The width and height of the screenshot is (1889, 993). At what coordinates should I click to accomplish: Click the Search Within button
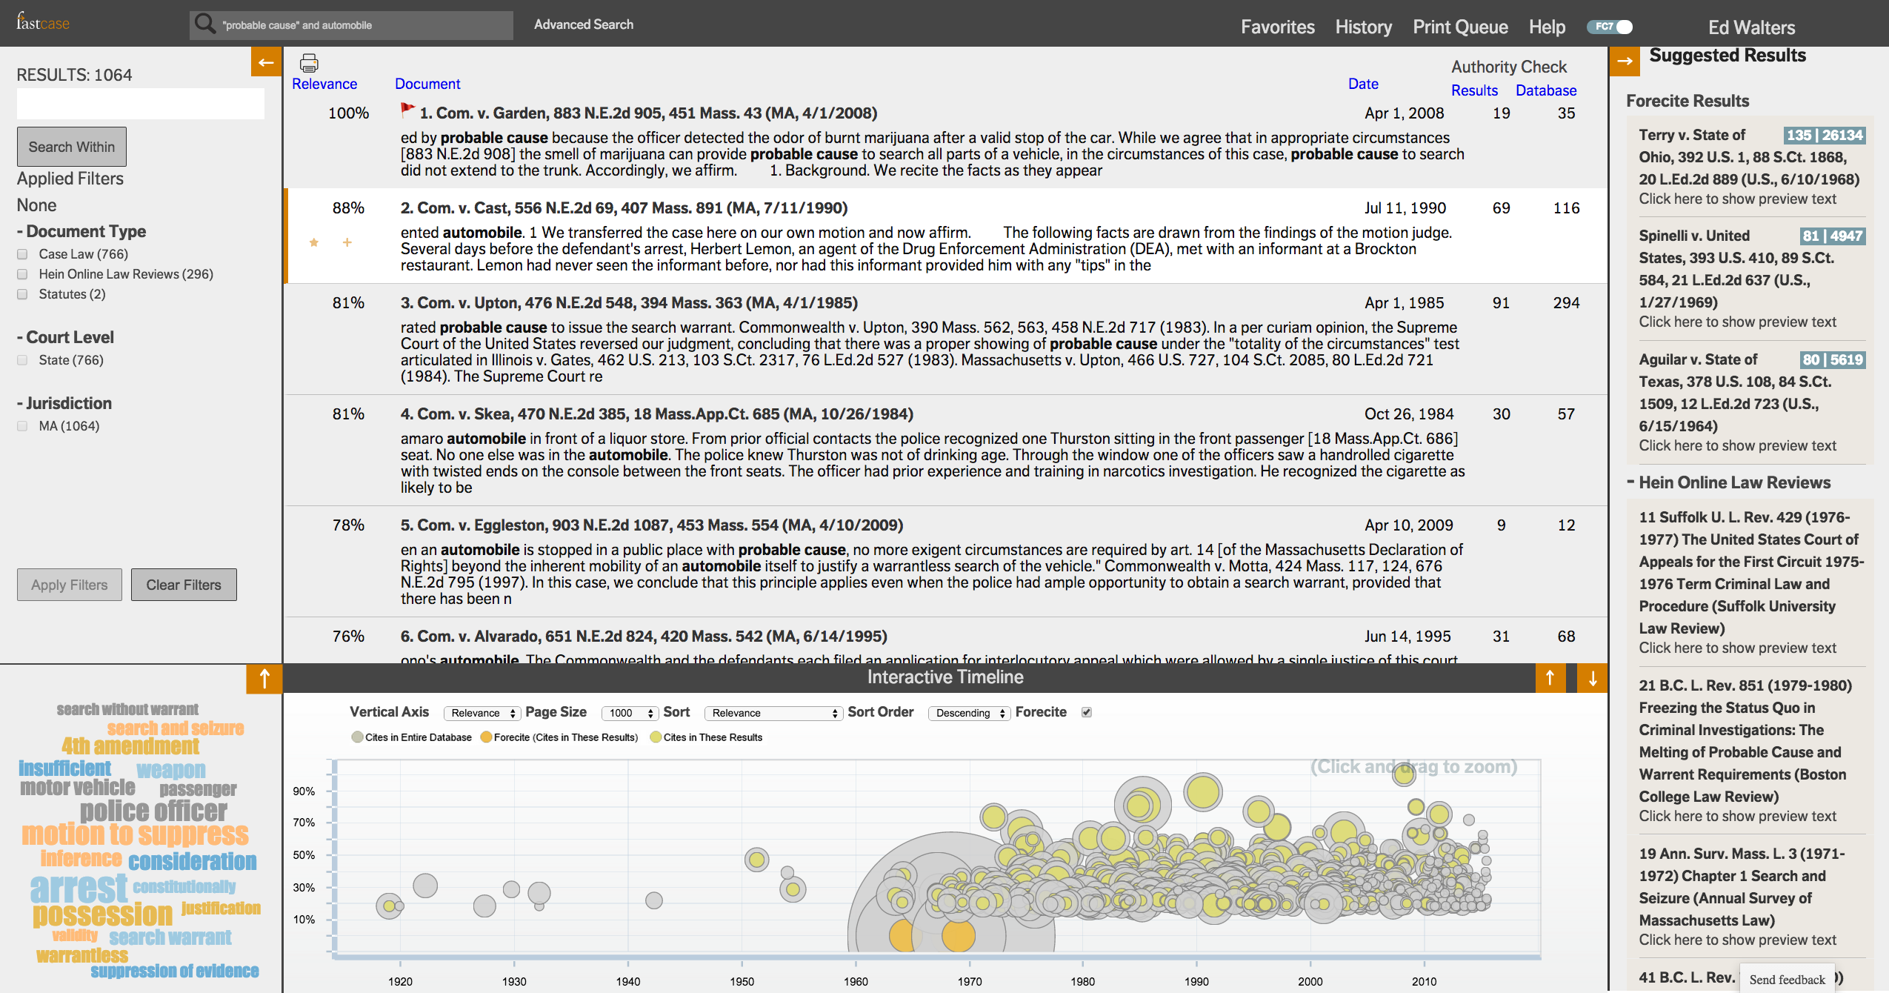[x=72, y=147]
